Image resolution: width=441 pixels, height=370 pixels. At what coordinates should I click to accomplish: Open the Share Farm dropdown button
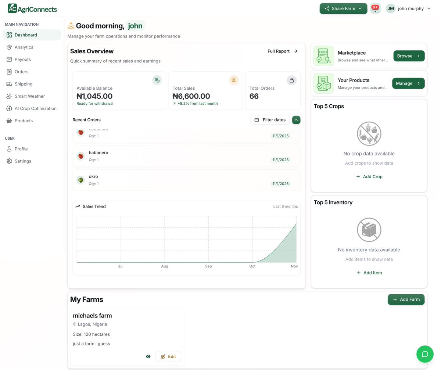[x=343, y=8]
